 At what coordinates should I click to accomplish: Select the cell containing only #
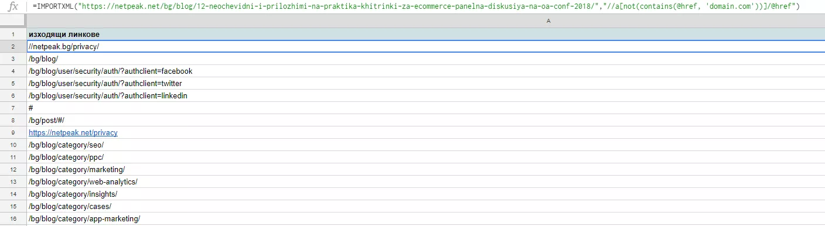426,108
